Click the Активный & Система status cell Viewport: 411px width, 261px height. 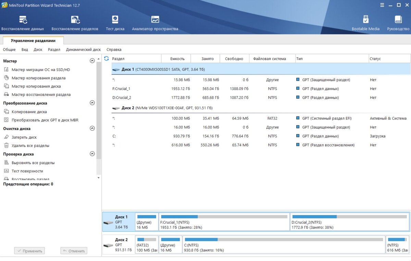[x=388, y=118]
